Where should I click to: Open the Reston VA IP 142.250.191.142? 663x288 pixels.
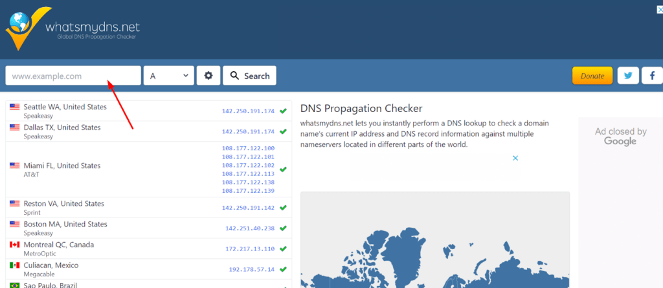pos(248,208)
